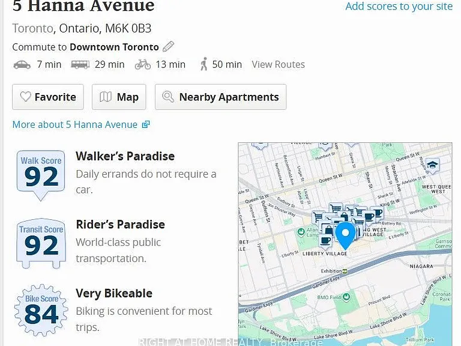The height and width of the screenshot is (346, 461).
Task: Click the blue location pin on map
Action: point(346,235)
